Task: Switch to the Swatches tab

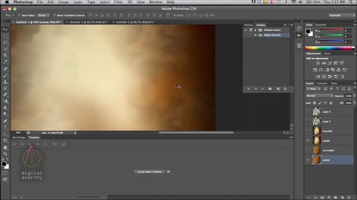Action: (x=321, y=24)
